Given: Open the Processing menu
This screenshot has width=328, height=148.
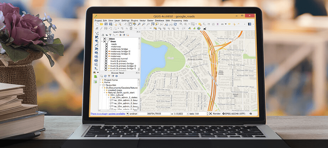Looking at the screenshot, I should (177, 21).
